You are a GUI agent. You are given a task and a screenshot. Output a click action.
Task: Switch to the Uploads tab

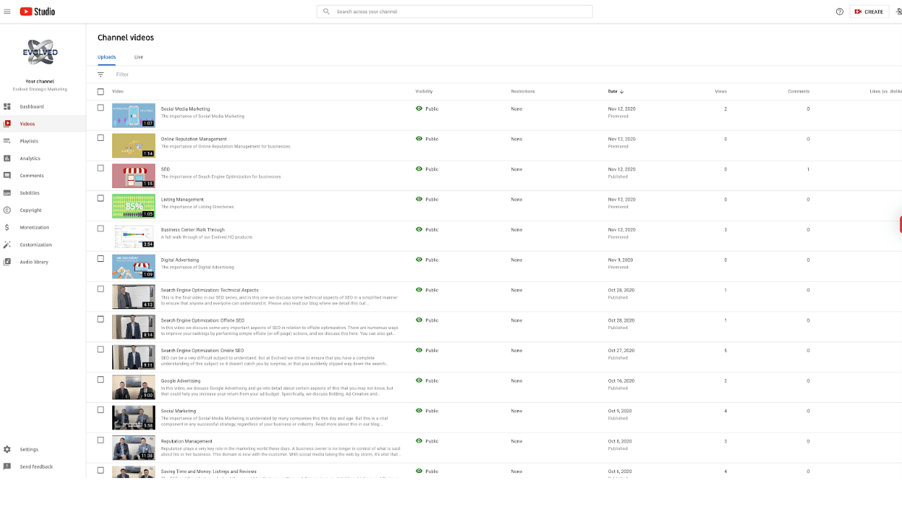[x=106, y=57]
